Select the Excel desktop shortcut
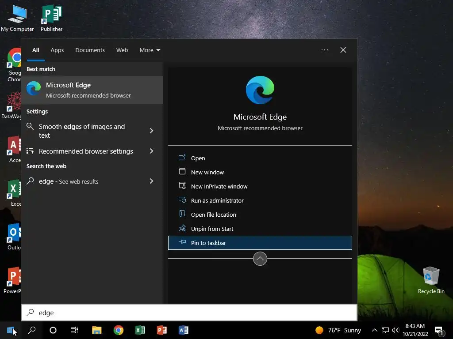 point(14,192)
